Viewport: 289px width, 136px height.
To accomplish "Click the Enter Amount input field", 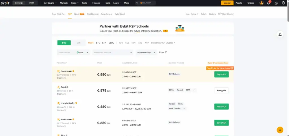I will [66, 53].
